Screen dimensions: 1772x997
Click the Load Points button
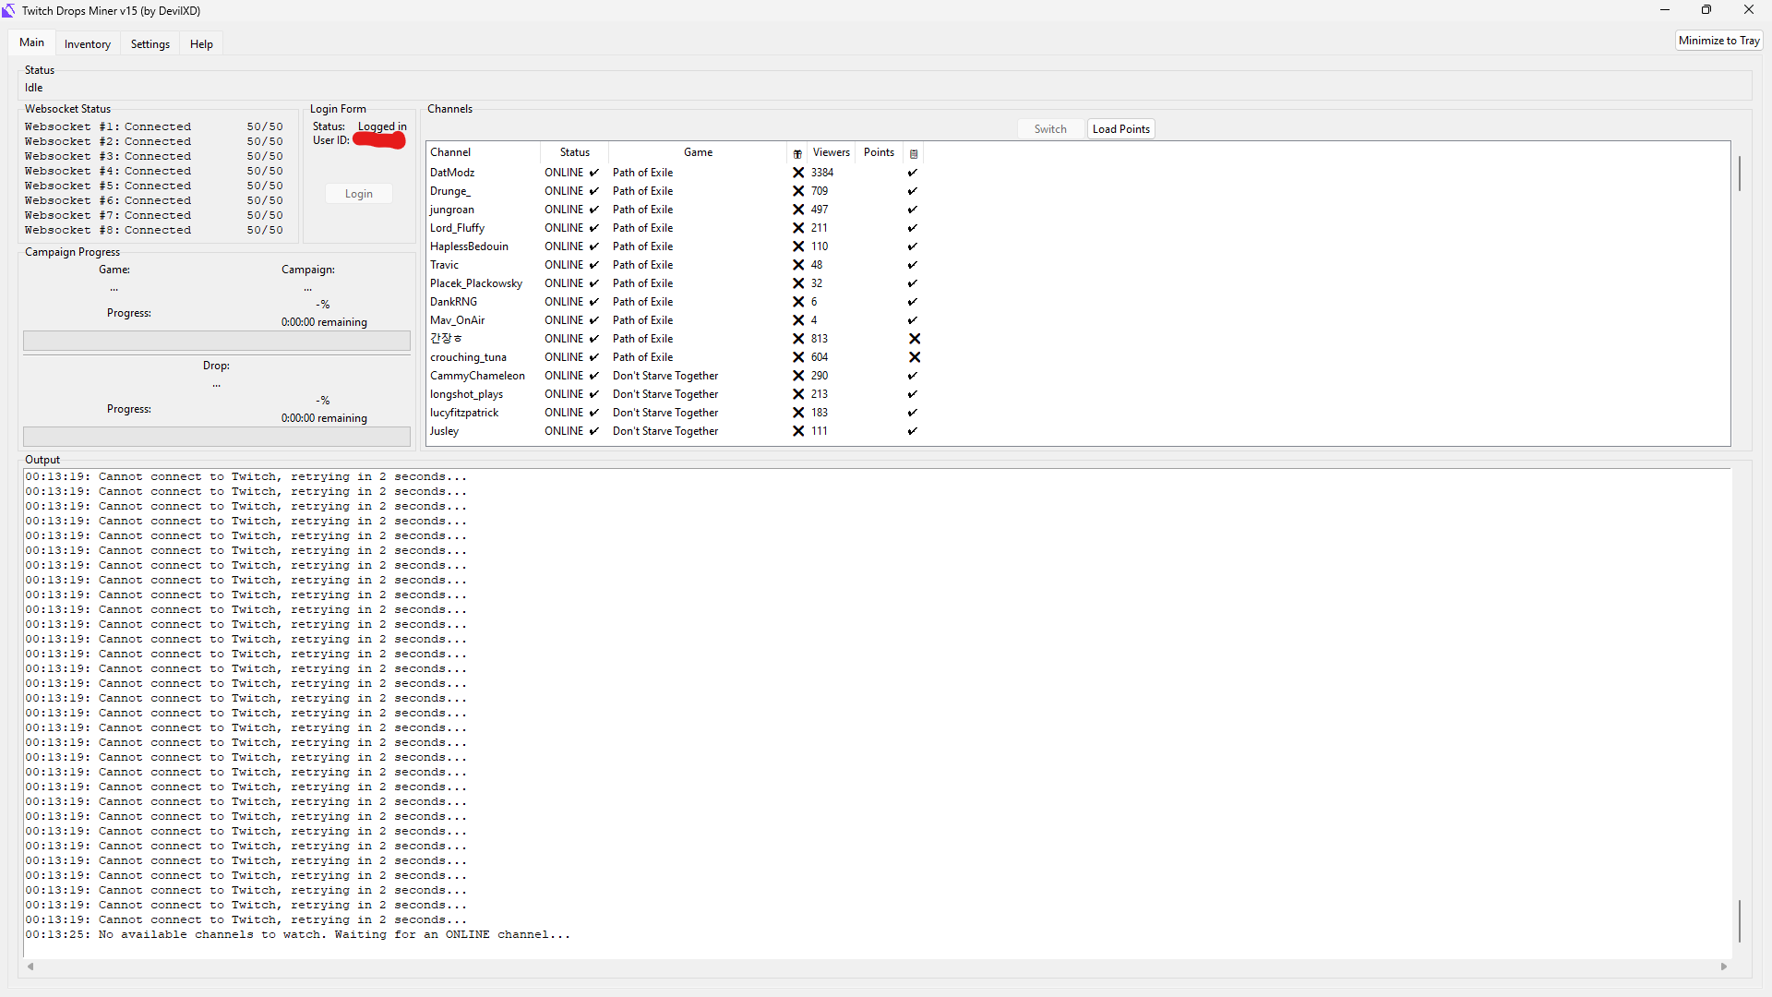(1120, 128)
